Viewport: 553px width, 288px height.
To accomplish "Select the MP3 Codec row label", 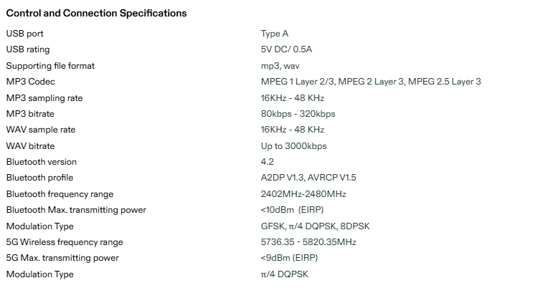I will (x=31, y=82).
